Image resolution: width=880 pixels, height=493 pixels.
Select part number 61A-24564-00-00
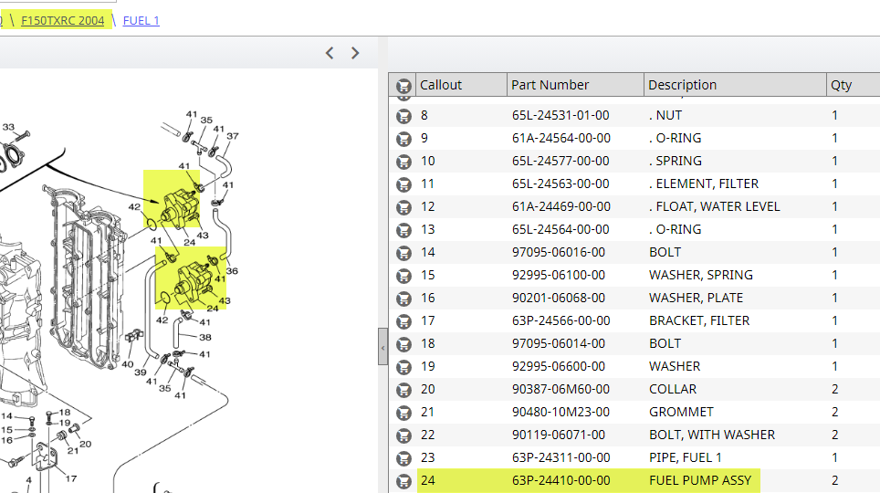point(560,138)
